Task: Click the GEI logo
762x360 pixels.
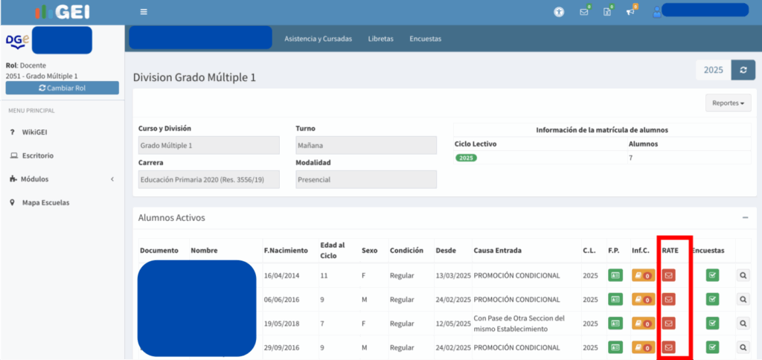Action: pos(63,12)
